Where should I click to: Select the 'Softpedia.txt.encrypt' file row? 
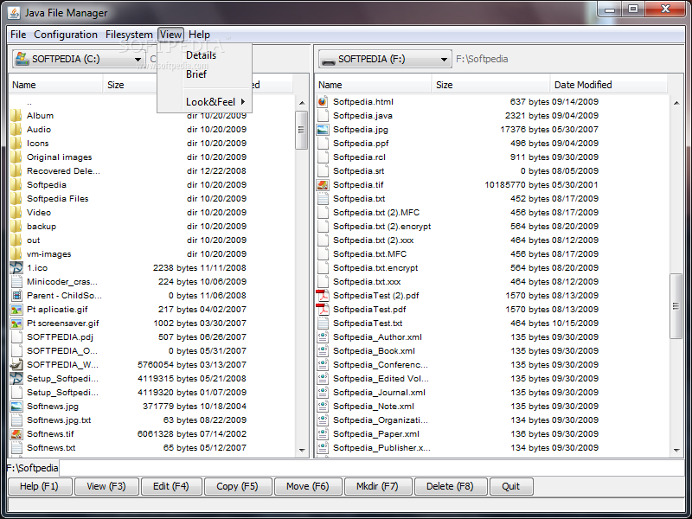point(491,268)
